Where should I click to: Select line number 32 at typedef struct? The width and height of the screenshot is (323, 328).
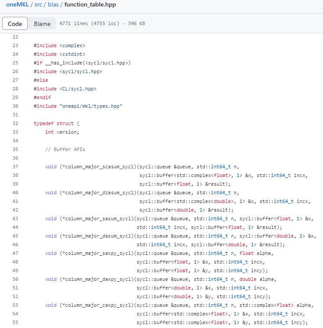(x=16, y=123)
